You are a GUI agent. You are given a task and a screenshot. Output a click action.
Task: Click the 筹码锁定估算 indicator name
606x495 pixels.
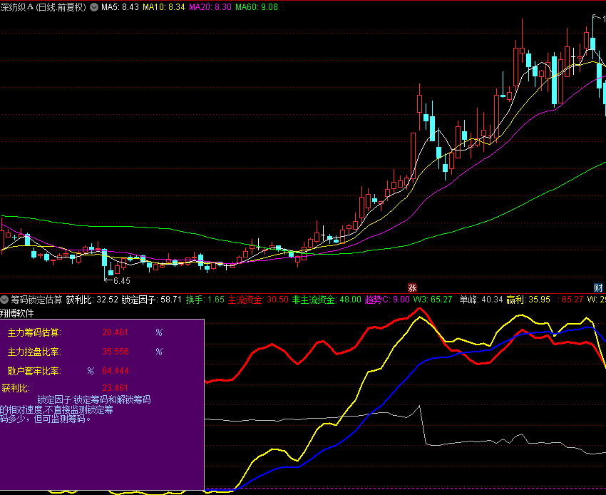36,300
